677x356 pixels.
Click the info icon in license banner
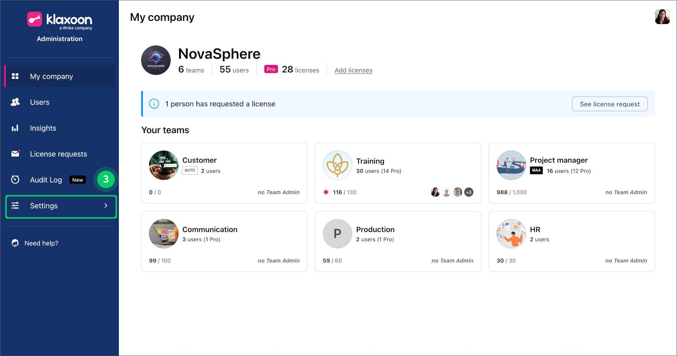click(154, 104)
